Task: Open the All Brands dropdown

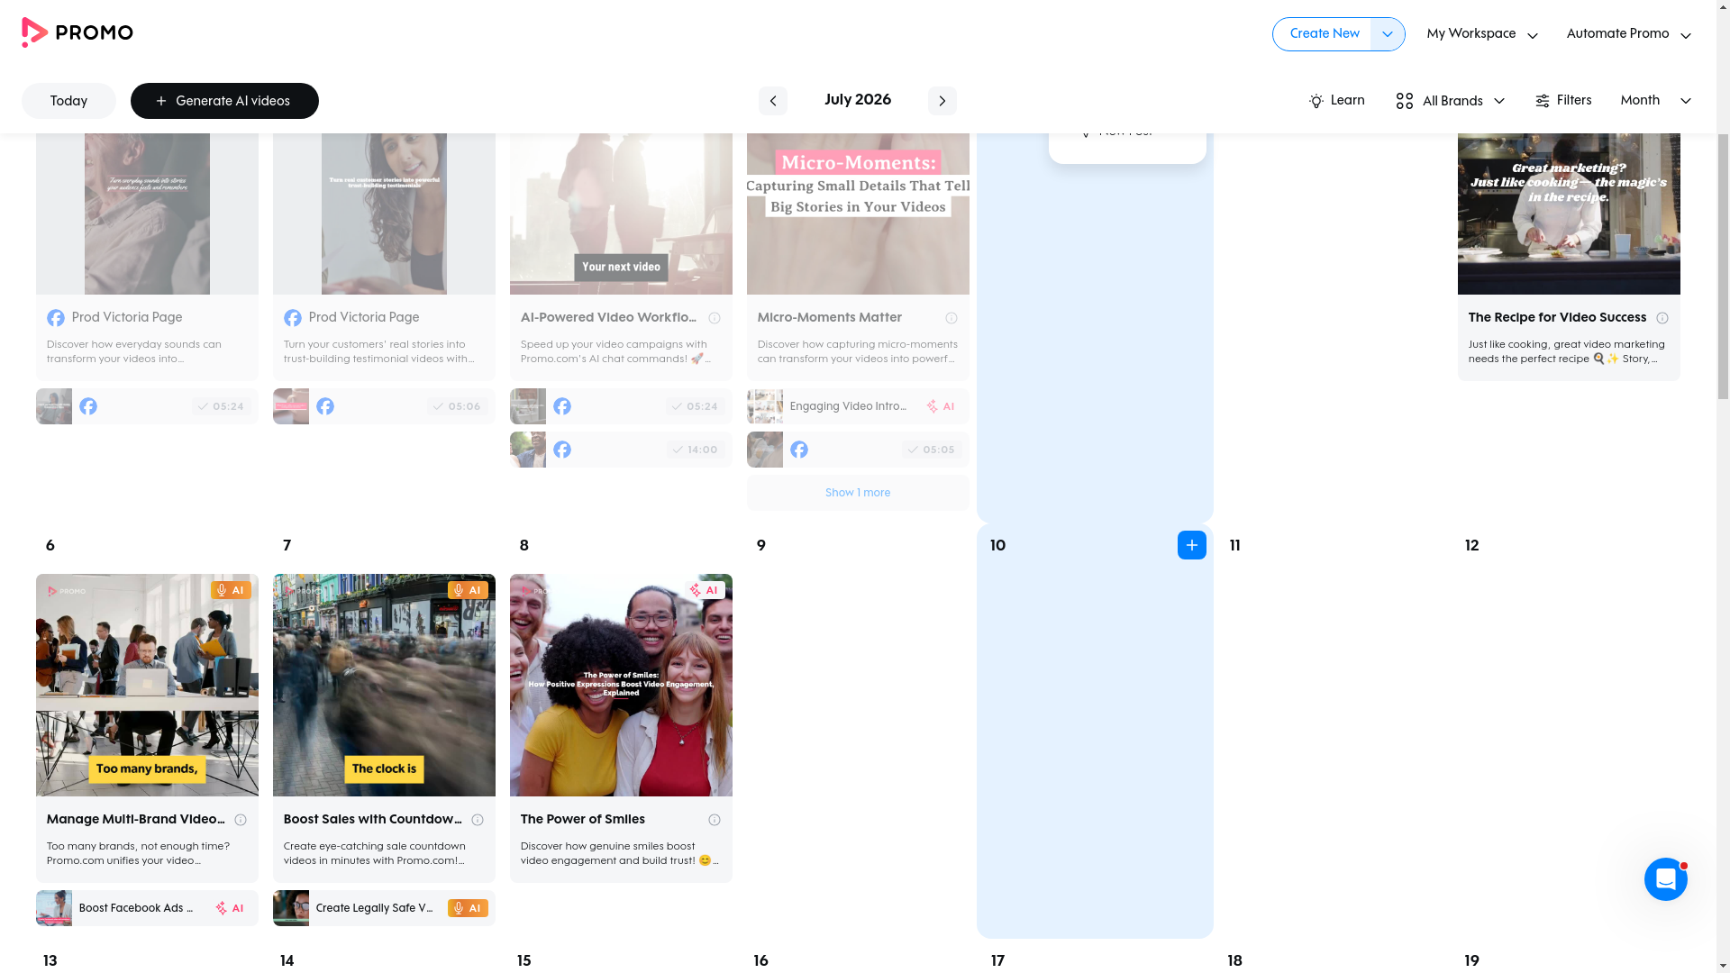Action: click(1450, 101)
